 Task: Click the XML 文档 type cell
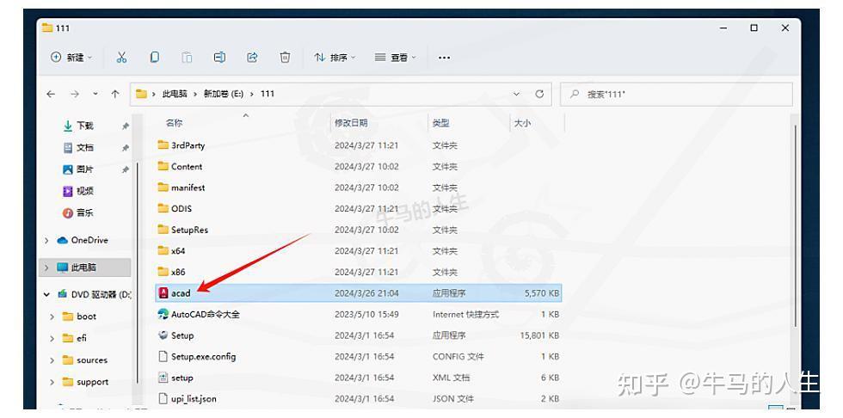(451, 378)
